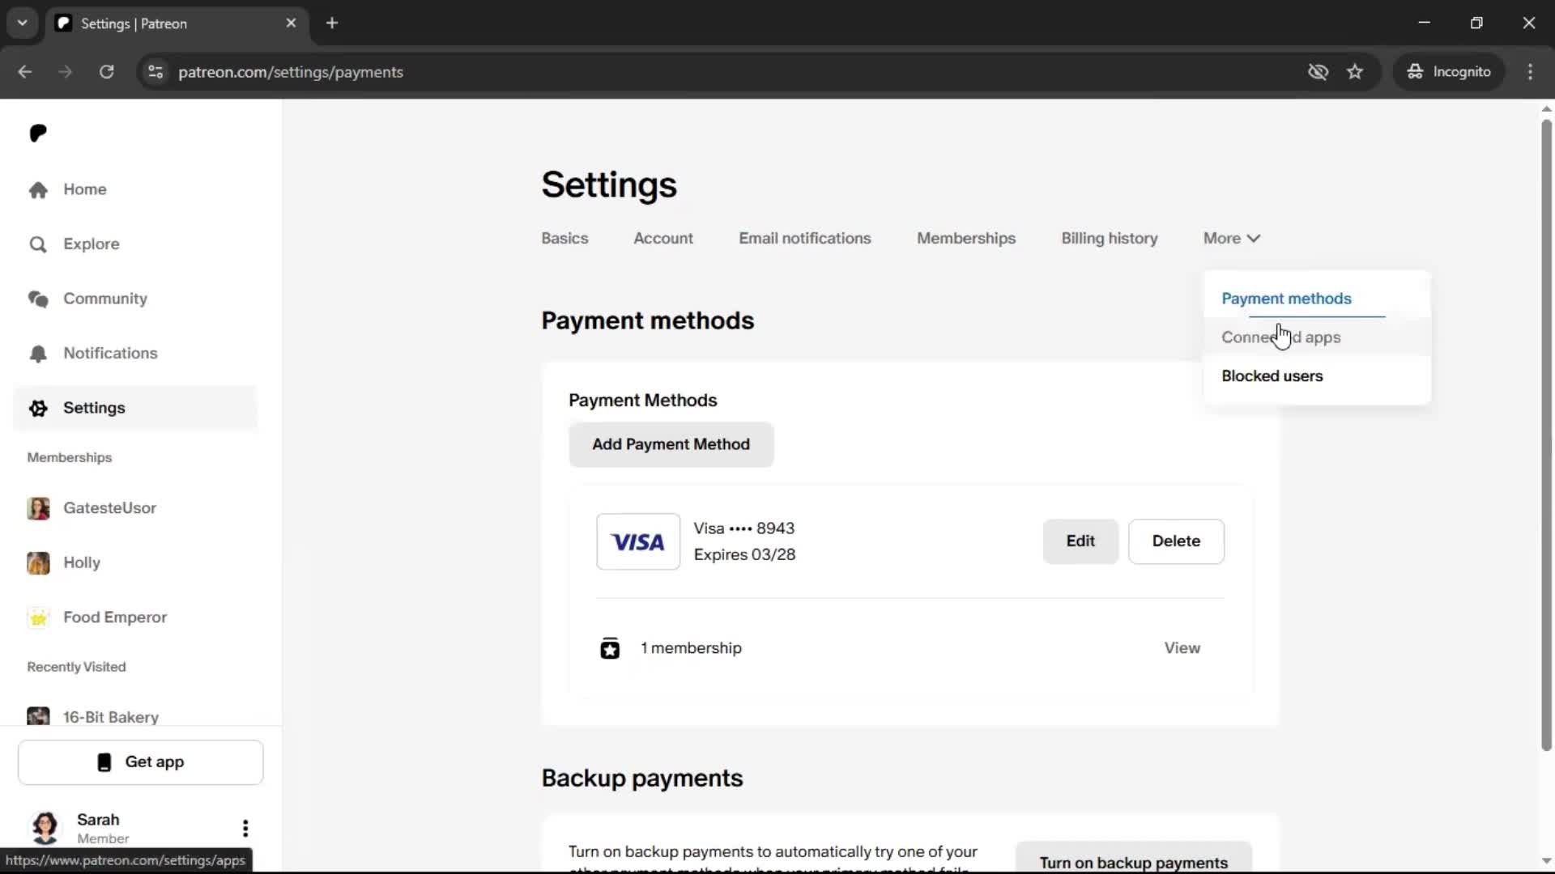The image size is (1555, 874).
Task: Open Holly membership avatar
Action: [38, 562]
